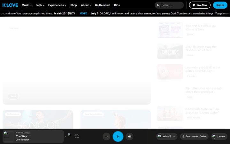Open Josh Baldwin Evidence of God article
Viewport: 230px width, 144px height.
tap(201, 48)
